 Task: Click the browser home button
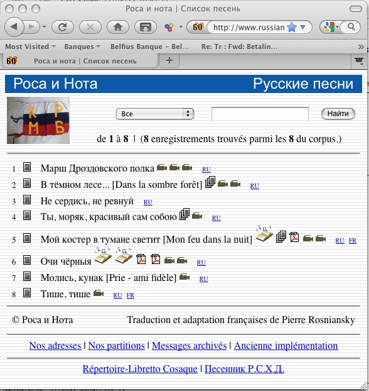[118, 27]
